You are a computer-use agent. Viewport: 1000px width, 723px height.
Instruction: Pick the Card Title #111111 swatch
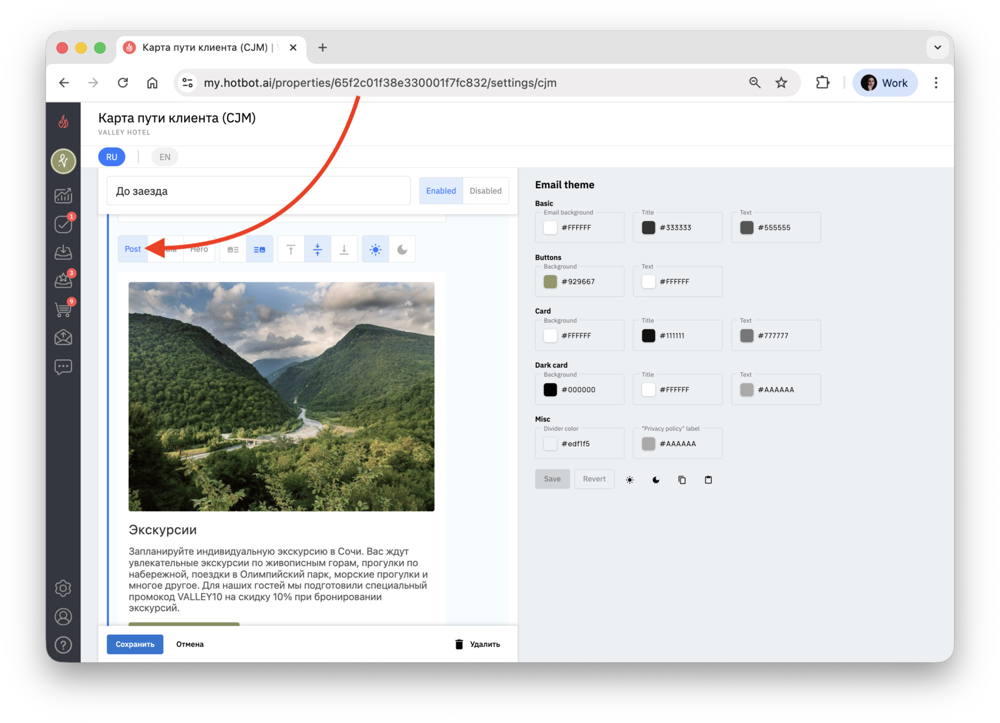click(649, 336)
